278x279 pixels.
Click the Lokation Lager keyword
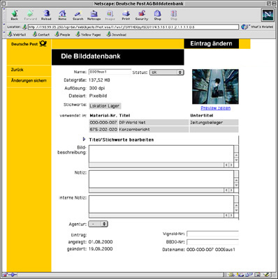(x=105, y=106)
